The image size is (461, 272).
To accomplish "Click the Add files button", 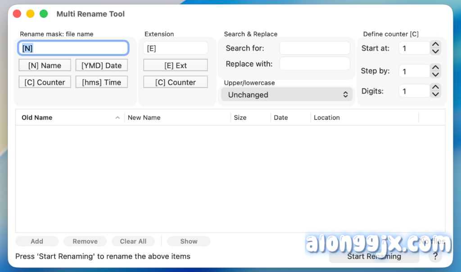I will pos(37,241).
